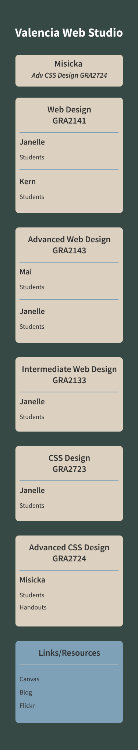
Task: Open Students under Misicka in Advanced CSS Design
Action: pos(32,595)
